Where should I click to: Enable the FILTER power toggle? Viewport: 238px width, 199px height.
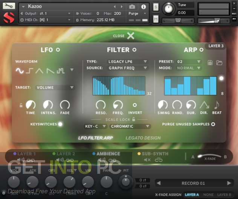134,50
